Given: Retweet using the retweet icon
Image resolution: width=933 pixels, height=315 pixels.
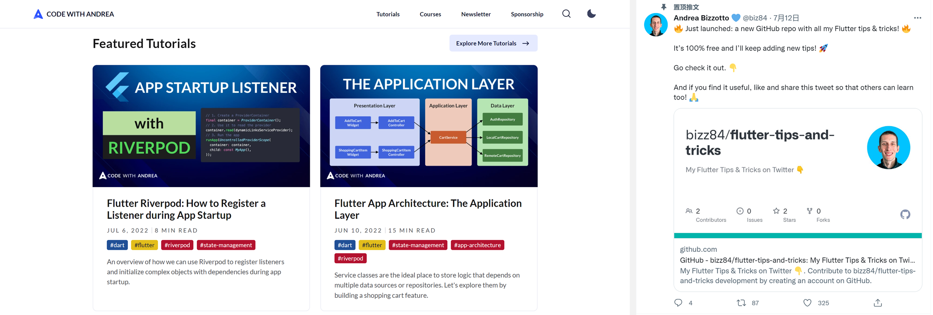Looking at the screenshot, I should tap(741, 303).
